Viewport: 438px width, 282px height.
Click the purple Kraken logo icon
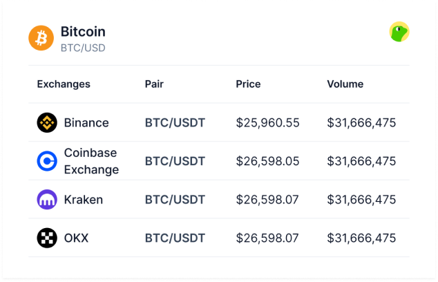coord(47,200)
